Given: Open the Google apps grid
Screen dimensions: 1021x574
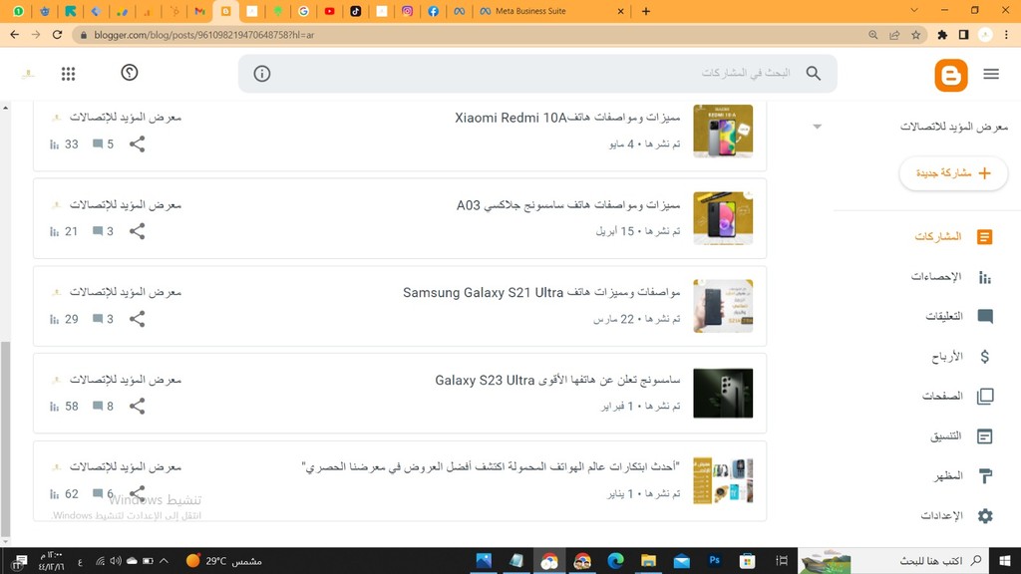Looking at the screenshot, I should click(69, 74).
